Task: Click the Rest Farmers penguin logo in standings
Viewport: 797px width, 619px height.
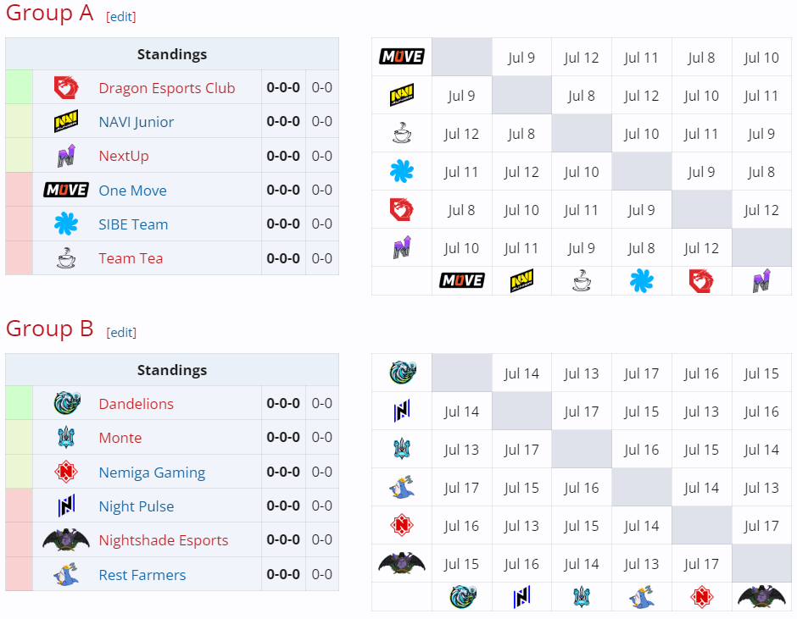Action: [x=66, y=574]
